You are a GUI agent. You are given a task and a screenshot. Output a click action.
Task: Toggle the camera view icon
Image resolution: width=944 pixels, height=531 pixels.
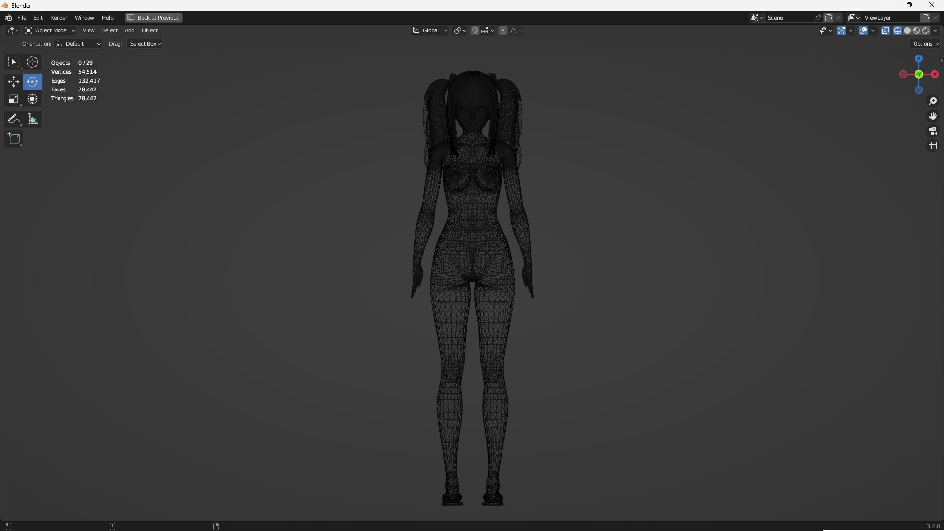[933, 131]
